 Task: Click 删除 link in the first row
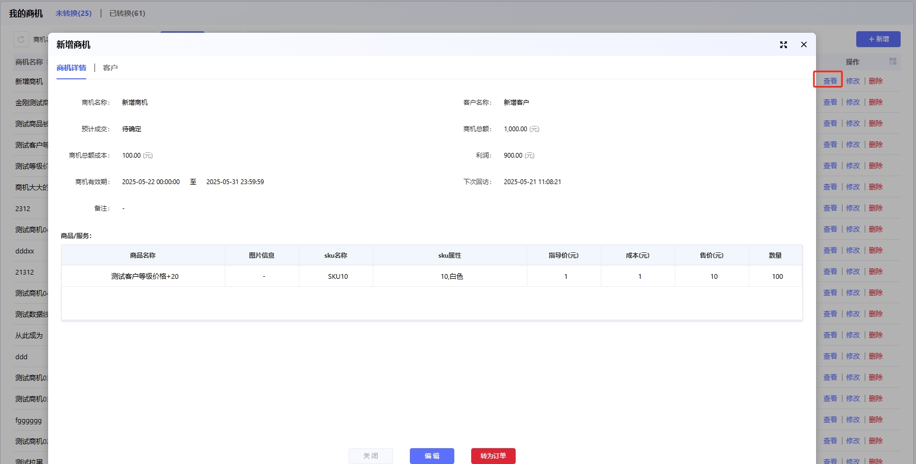coord(875,81)
